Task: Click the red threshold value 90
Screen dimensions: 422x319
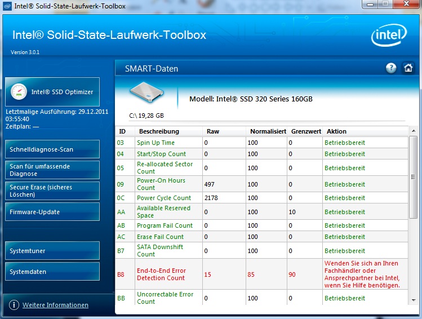Action: pos(292,274)
